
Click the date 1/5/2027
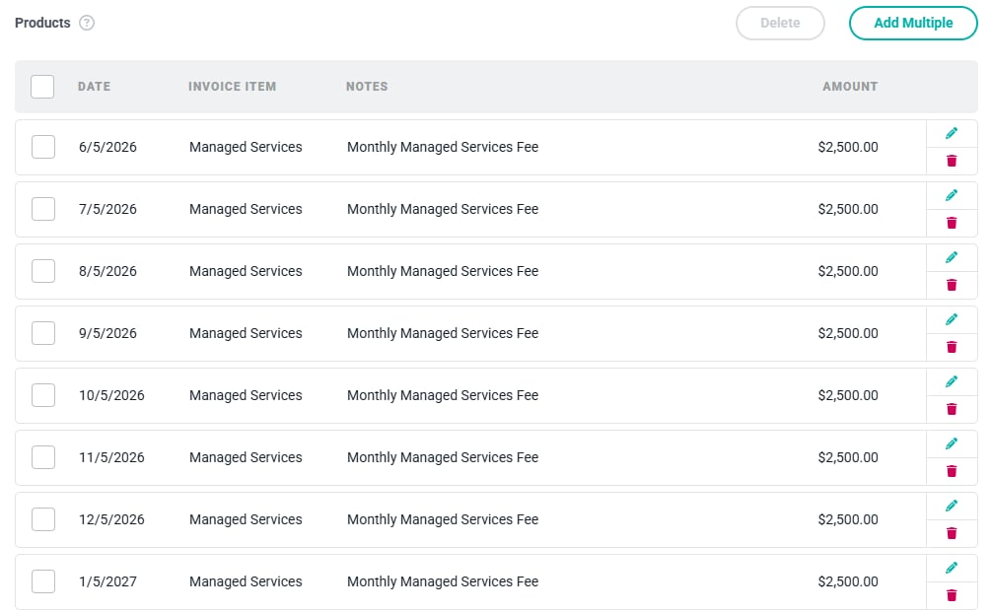pyautogui.click(x=107, y=581)
